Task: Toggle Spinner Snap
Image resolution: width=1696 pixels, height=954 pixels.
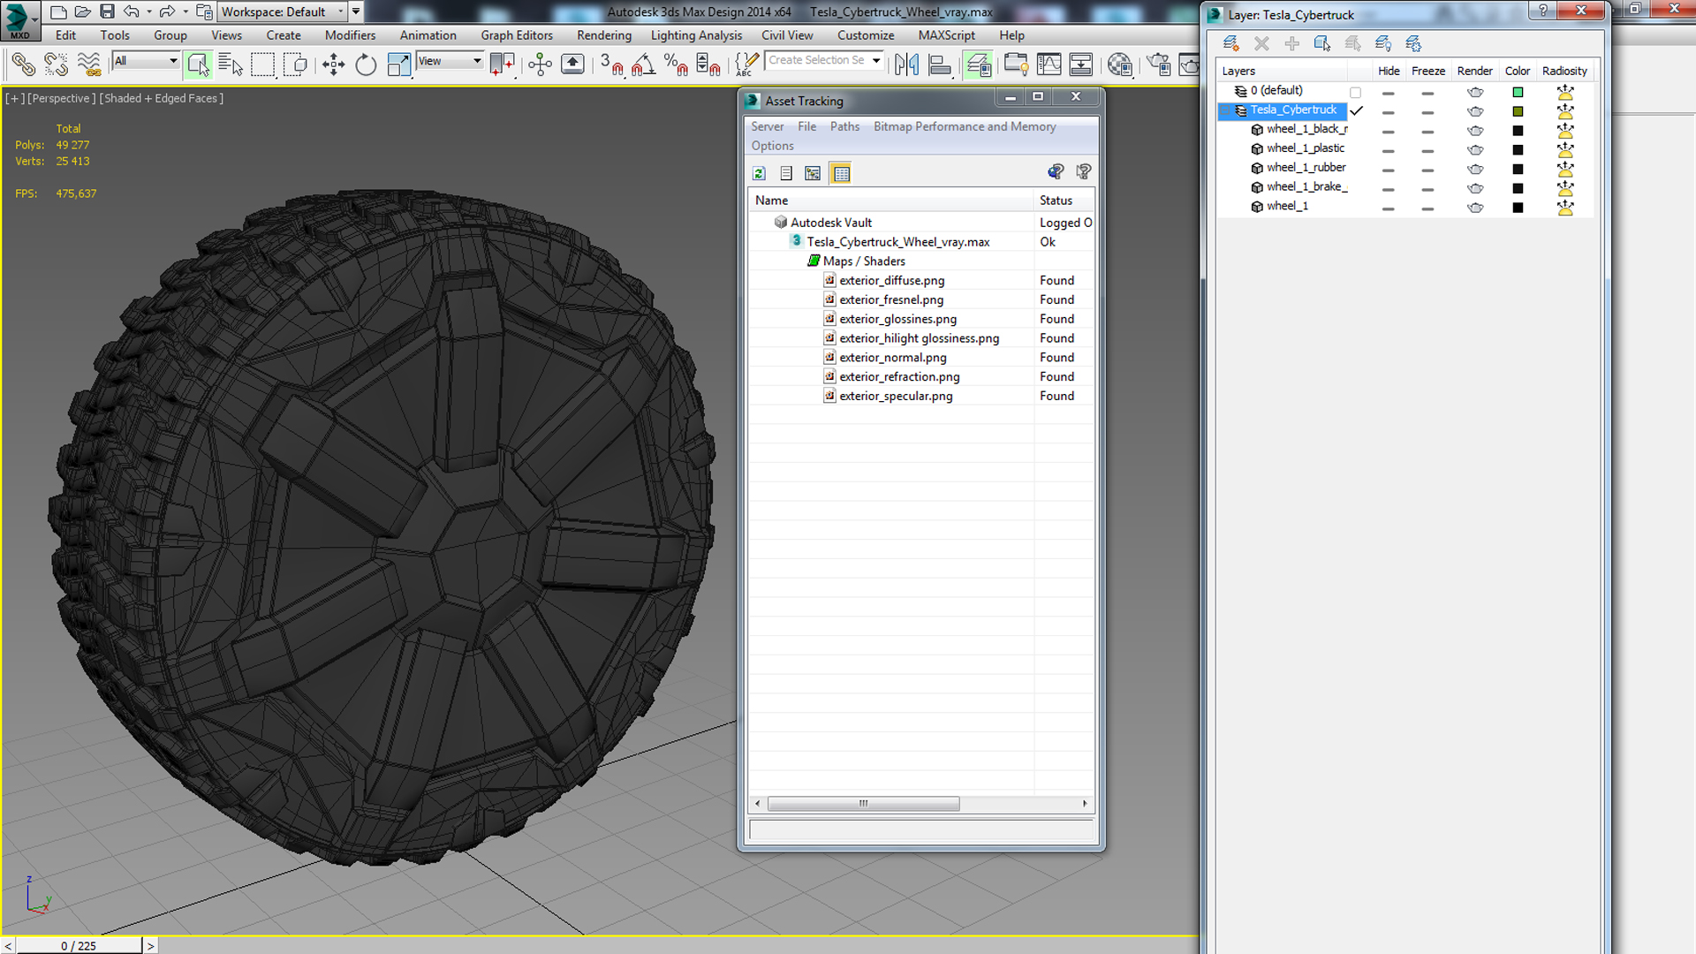Action: [x=708, y=64]
